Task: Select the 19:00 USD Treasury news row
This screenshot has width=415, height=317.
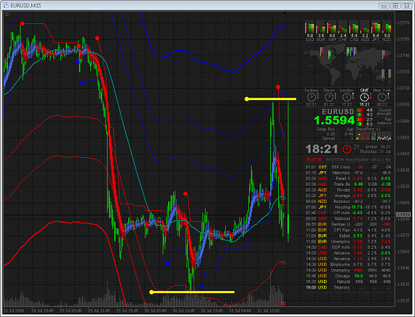Action: 348,287
